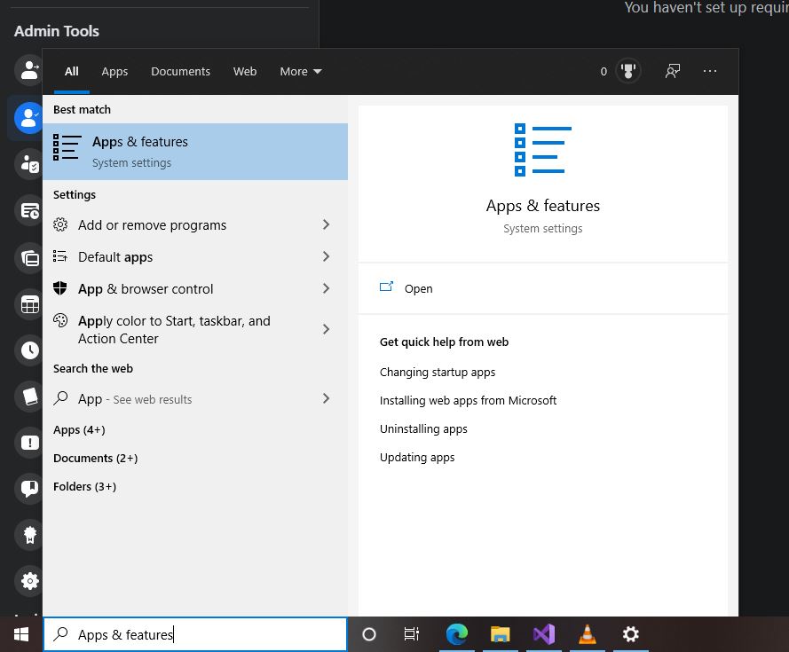Open File Explorer from the taskbar
The height and width of the screenshot is (652, 789).
[501, 634]
